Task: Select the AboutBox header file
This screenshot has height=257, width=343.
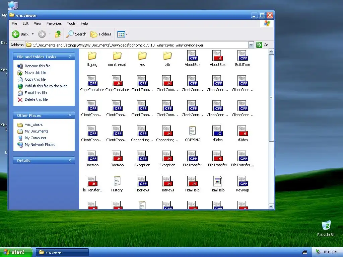Action: point(218,59)
